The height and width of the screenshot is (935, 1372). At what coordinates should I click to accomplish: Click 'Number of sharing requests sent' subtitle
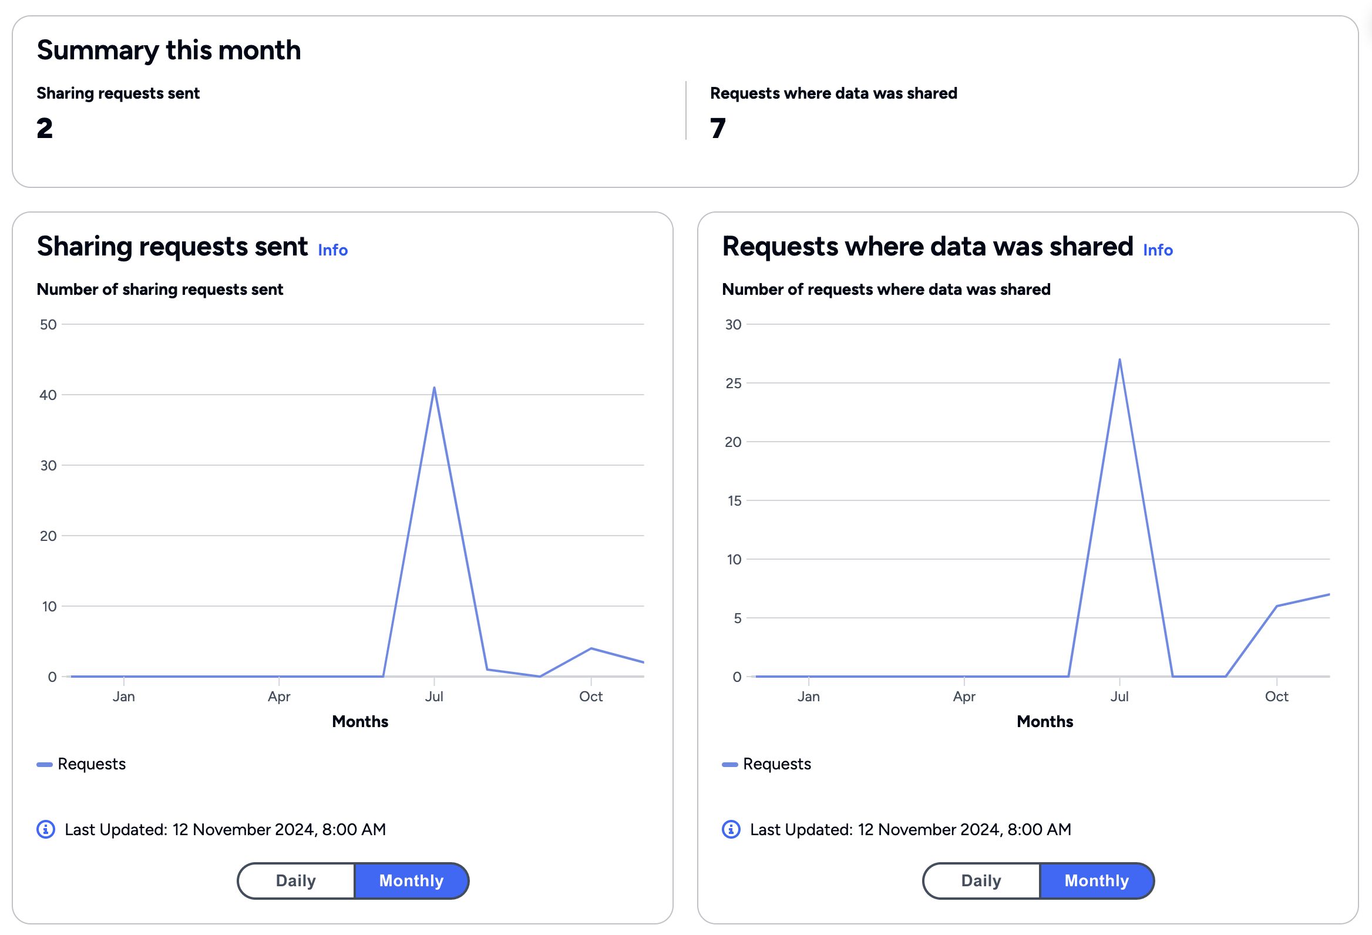click(x=160, y=289)
